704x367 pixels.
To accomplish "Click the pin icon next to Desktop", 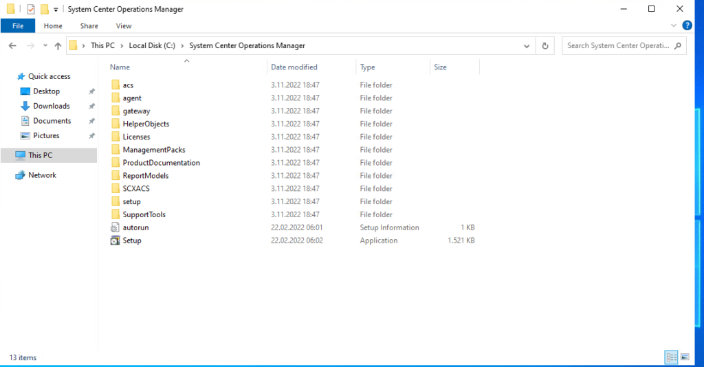I will pos(91,91).
